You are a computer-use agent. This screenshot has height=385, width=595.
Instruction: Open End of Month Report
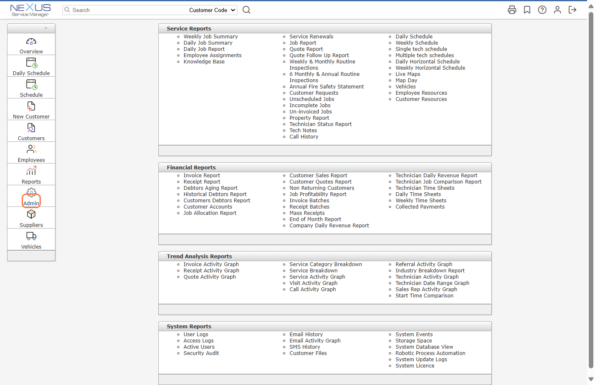(x=315, y=219)
